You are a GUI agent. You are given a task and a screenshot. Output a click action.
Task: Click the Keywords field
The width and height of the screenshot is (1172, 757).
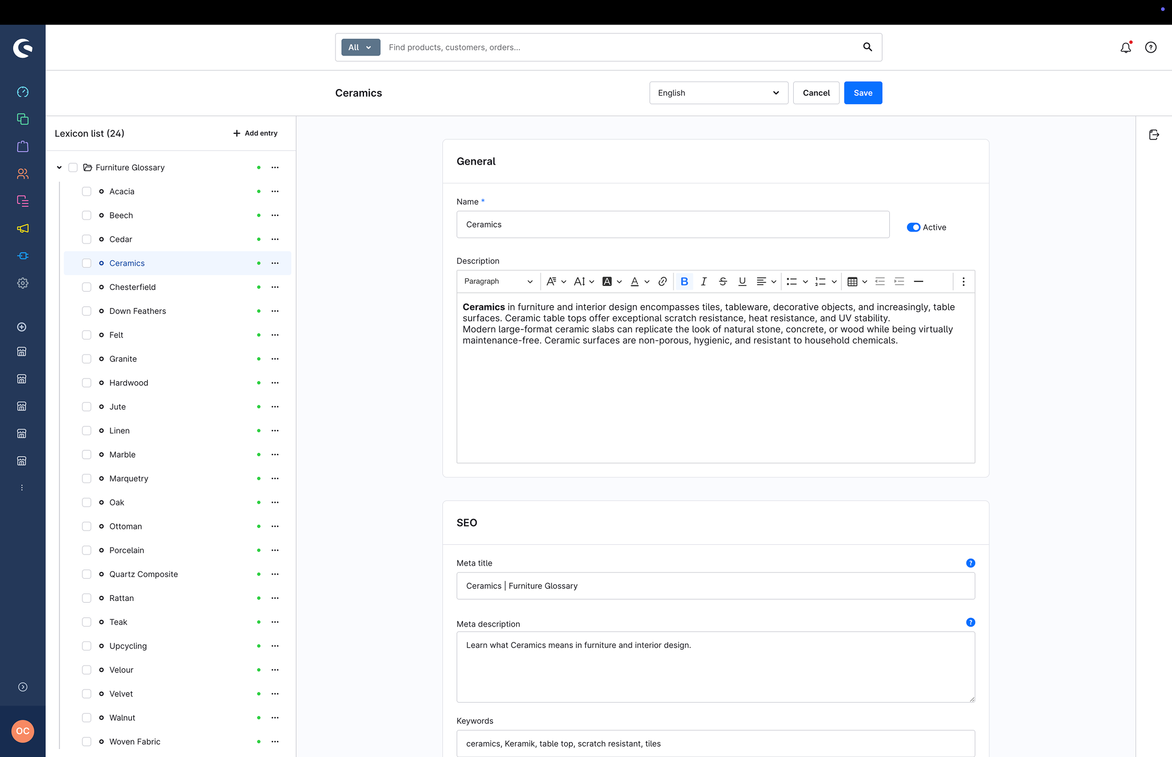coord(716,743)
